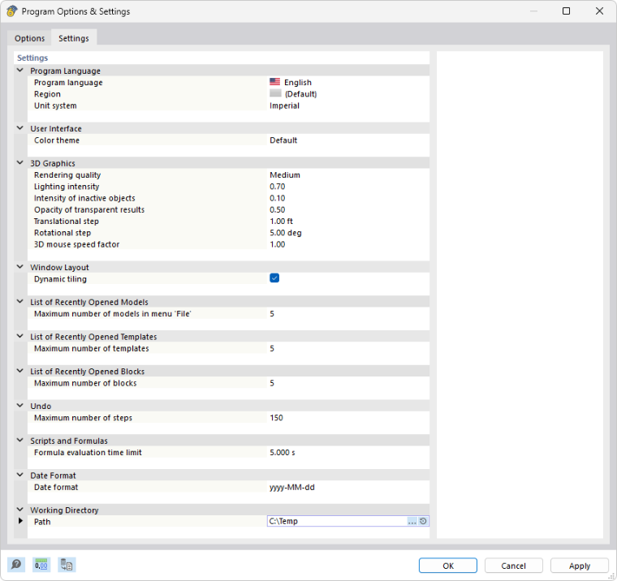
Task: Click the lighting intensity value 0.70
Action: (278, 187)
